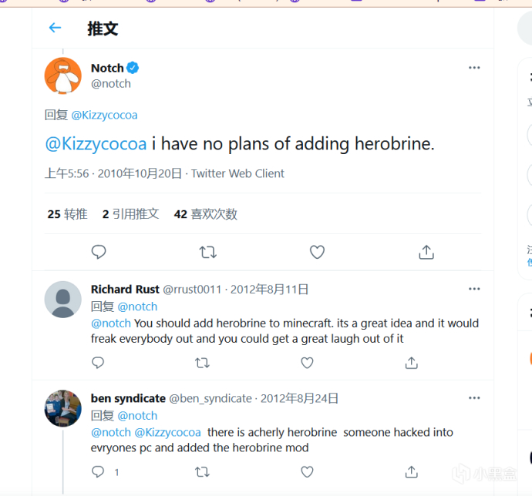The width and height of the screenshot is (532, 496).
Task: View the 2 引用推文 quote tweets
Action: click(130, 214)
